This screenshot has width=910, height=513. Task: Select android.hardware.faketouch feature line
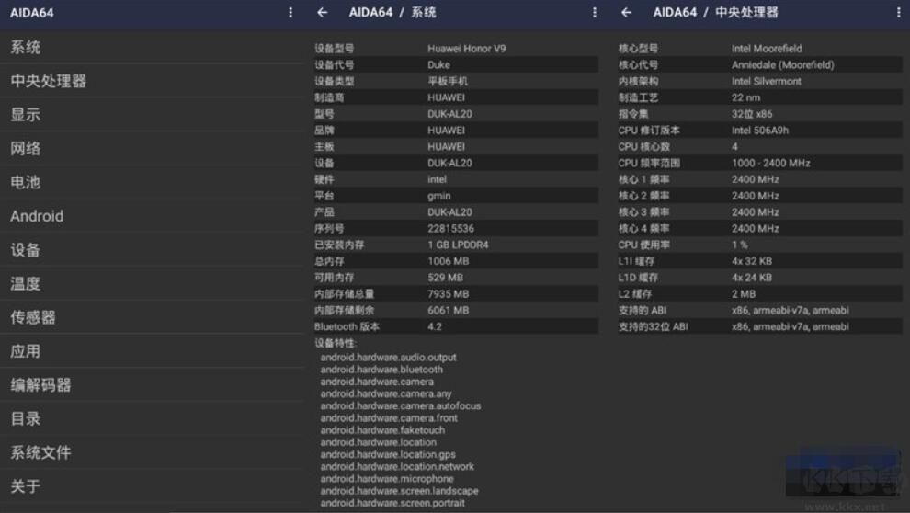coord(382,430)
